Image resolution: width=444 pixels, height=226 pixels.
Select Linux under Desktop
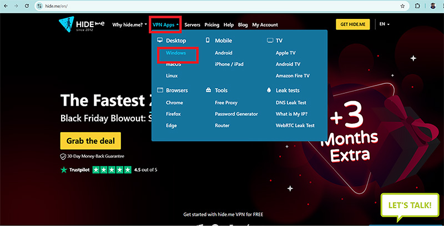click(x=172, y=76)
